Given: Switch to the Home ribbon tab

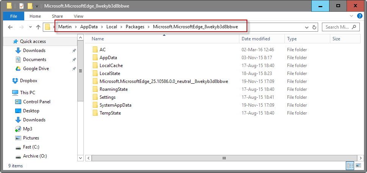Looking at the screenshot, I should click(x=35, y=16).
